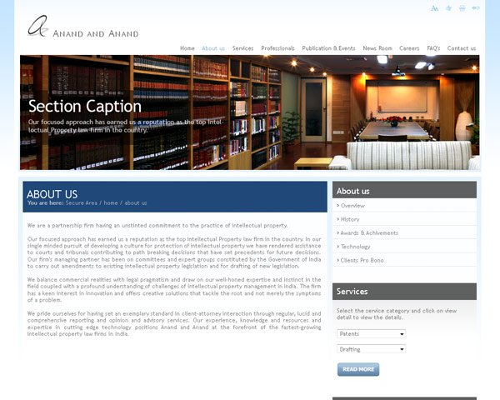Image resolution: width=500 pixels, height=400 pixels.
Task: Click the font size icon at top right
Action: point(434,8)
